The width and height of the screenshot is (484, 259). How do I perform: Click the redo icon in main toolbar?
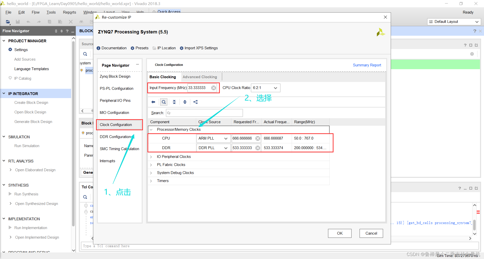[39, 22]
